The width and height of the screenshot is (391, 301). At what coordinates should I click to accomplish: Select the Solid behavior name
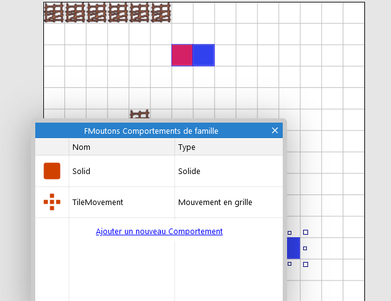click(81, 171)
